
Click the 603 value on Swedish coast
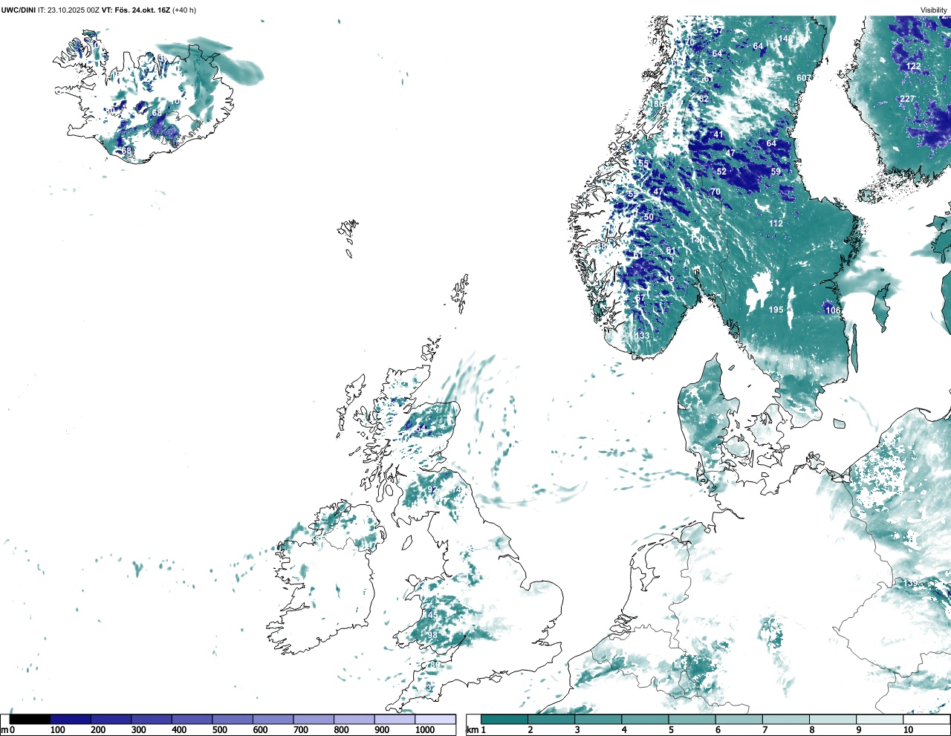(804, 78)
